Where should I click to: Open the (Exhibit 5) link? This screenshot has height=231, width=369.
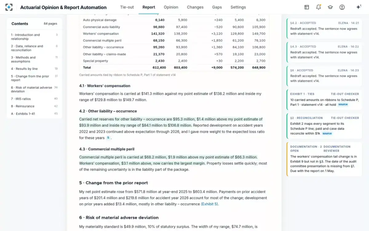pos(210,204)
